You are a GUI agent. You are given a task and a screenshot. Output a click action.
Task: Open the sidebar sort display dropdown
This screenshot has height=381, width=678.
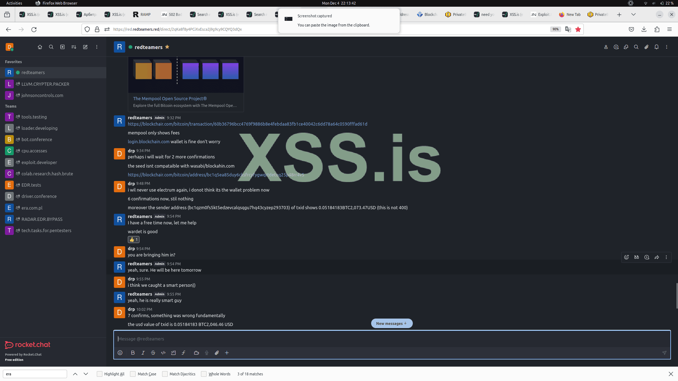tap(74, 47)
